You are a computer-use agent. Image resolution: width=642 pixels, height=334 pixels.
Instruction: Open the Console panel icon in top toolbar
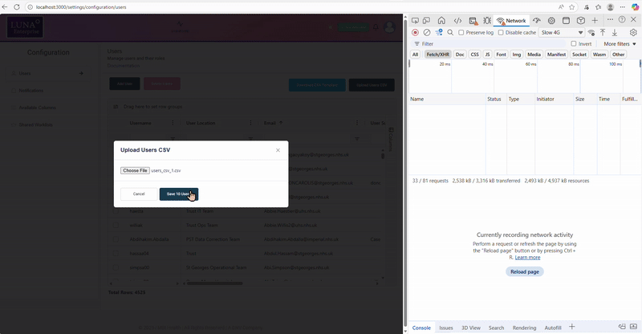473,21
